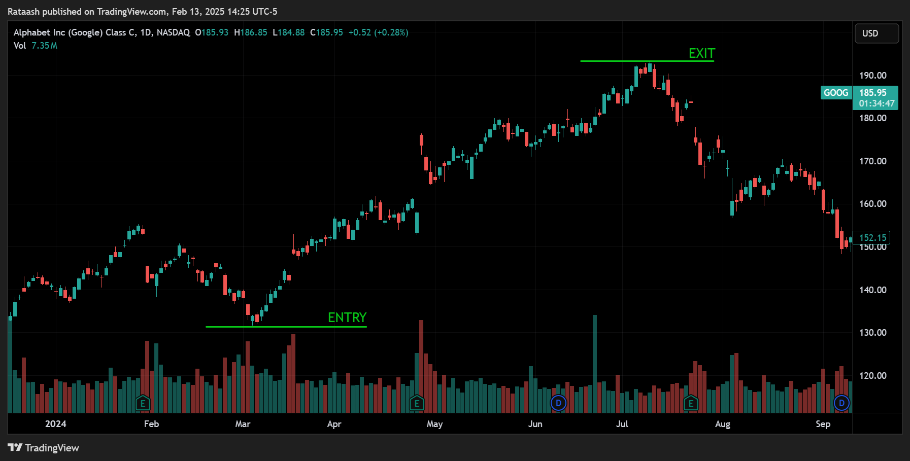Click the 152.15 price tag on axis
Viewport: 910px width, 461px height.
(x=872, y=238)
